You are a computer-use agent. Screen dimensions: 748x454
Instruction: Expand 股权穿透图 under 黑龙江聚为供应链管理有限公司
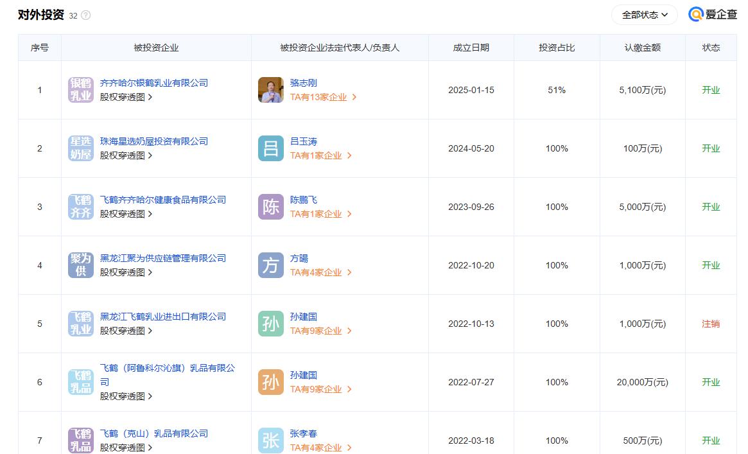point(126,272)
